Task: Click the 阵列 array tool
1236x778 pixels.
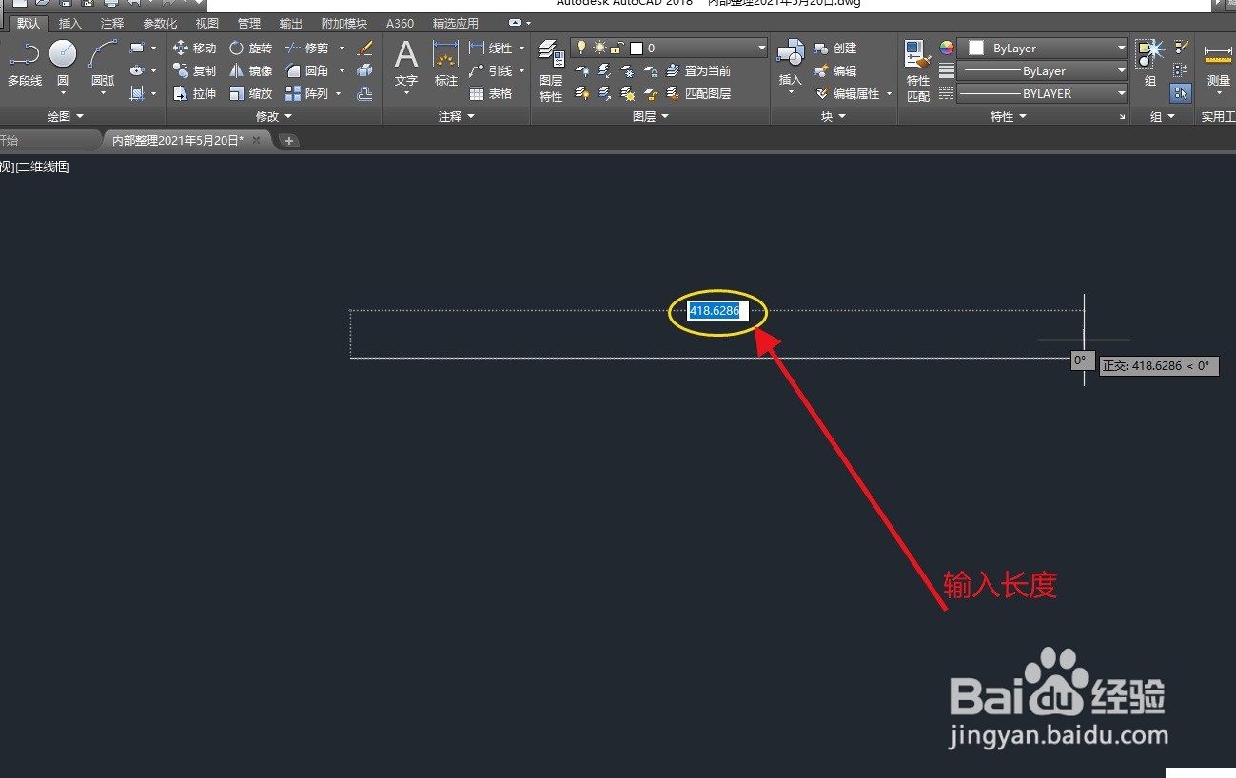Action: (x=307, y=93)
